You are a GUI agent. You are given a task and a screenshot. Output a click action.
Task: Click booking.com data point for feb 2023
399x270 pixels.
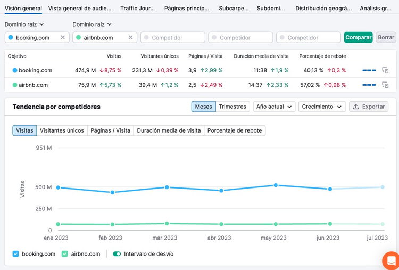[112, 192]
